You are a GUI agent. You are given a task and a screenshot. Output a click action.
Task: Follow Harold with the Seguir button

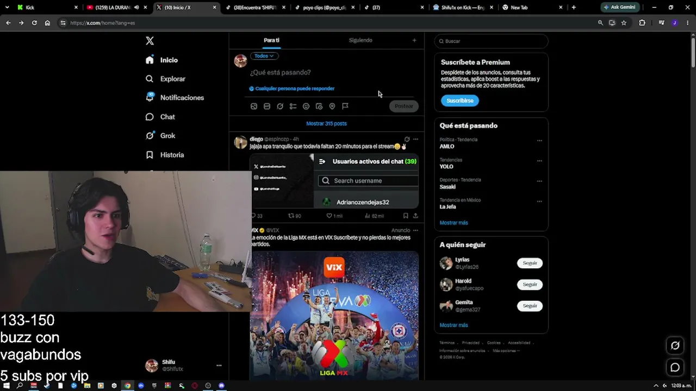coord(530,284)
